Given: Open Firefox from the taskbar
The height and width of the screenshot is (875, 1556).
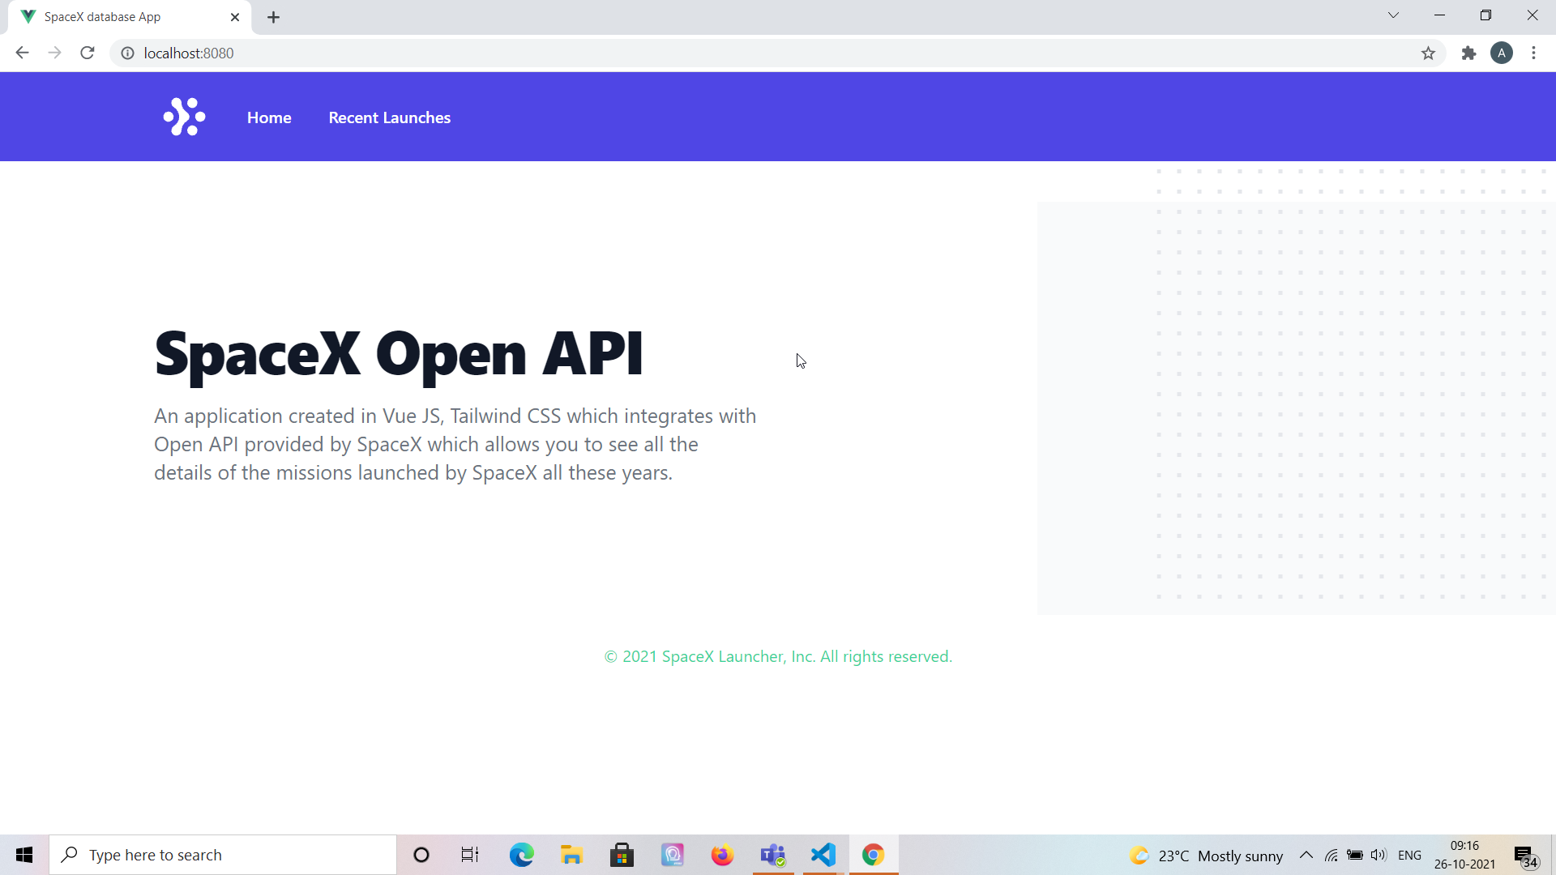Looking at the screenshot, I should [721, 855].
